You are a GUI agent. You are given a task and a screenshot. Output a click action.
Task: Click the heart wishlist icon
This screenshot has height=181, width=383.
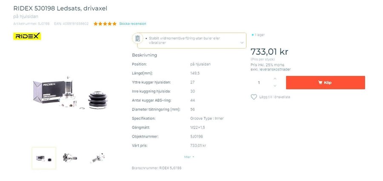click(254, 97)
